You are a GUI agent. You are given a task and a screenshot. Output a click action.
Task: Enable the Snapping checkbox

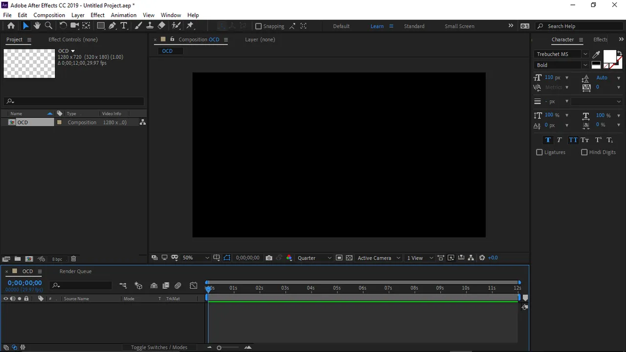pos(259,26)
